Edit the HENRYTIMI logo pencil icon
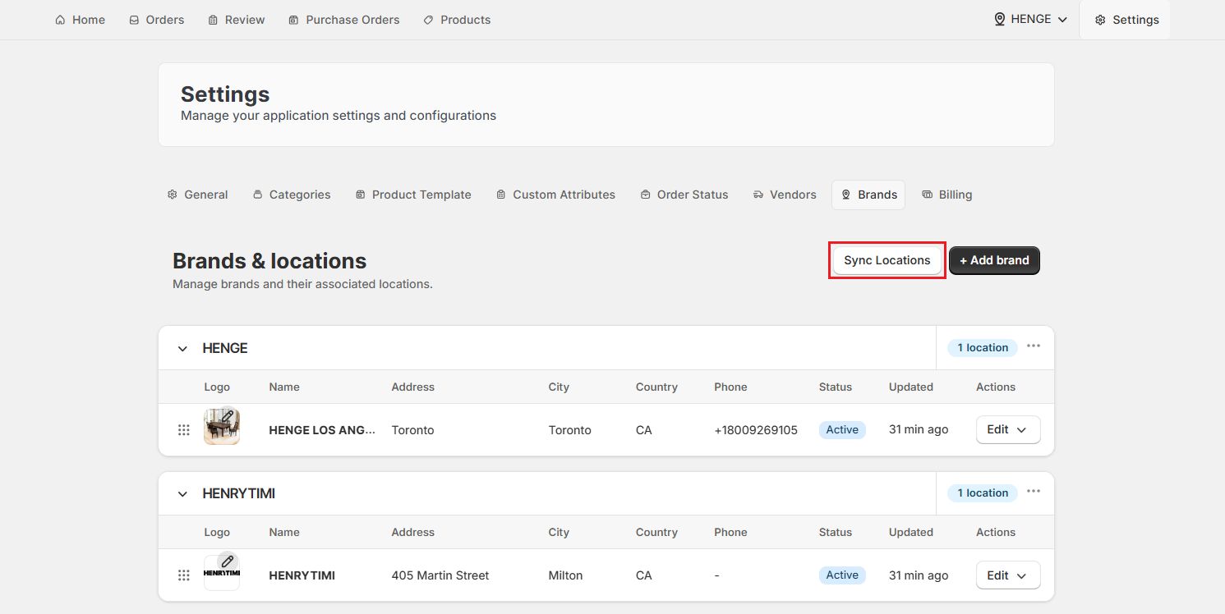 coord(228,561)
